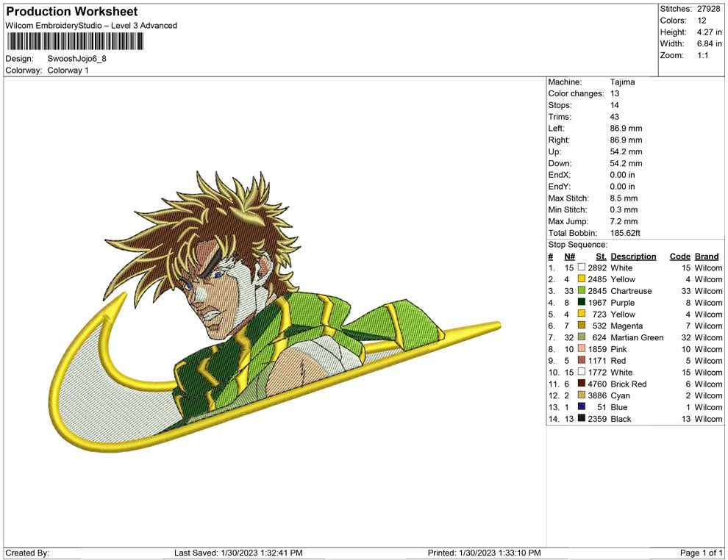Select the 'Last Saved: 1/30/2023 1:32:41 PM' text
Image resolution: width=728 pixels, height=560 pixels.
click(238, 553)
